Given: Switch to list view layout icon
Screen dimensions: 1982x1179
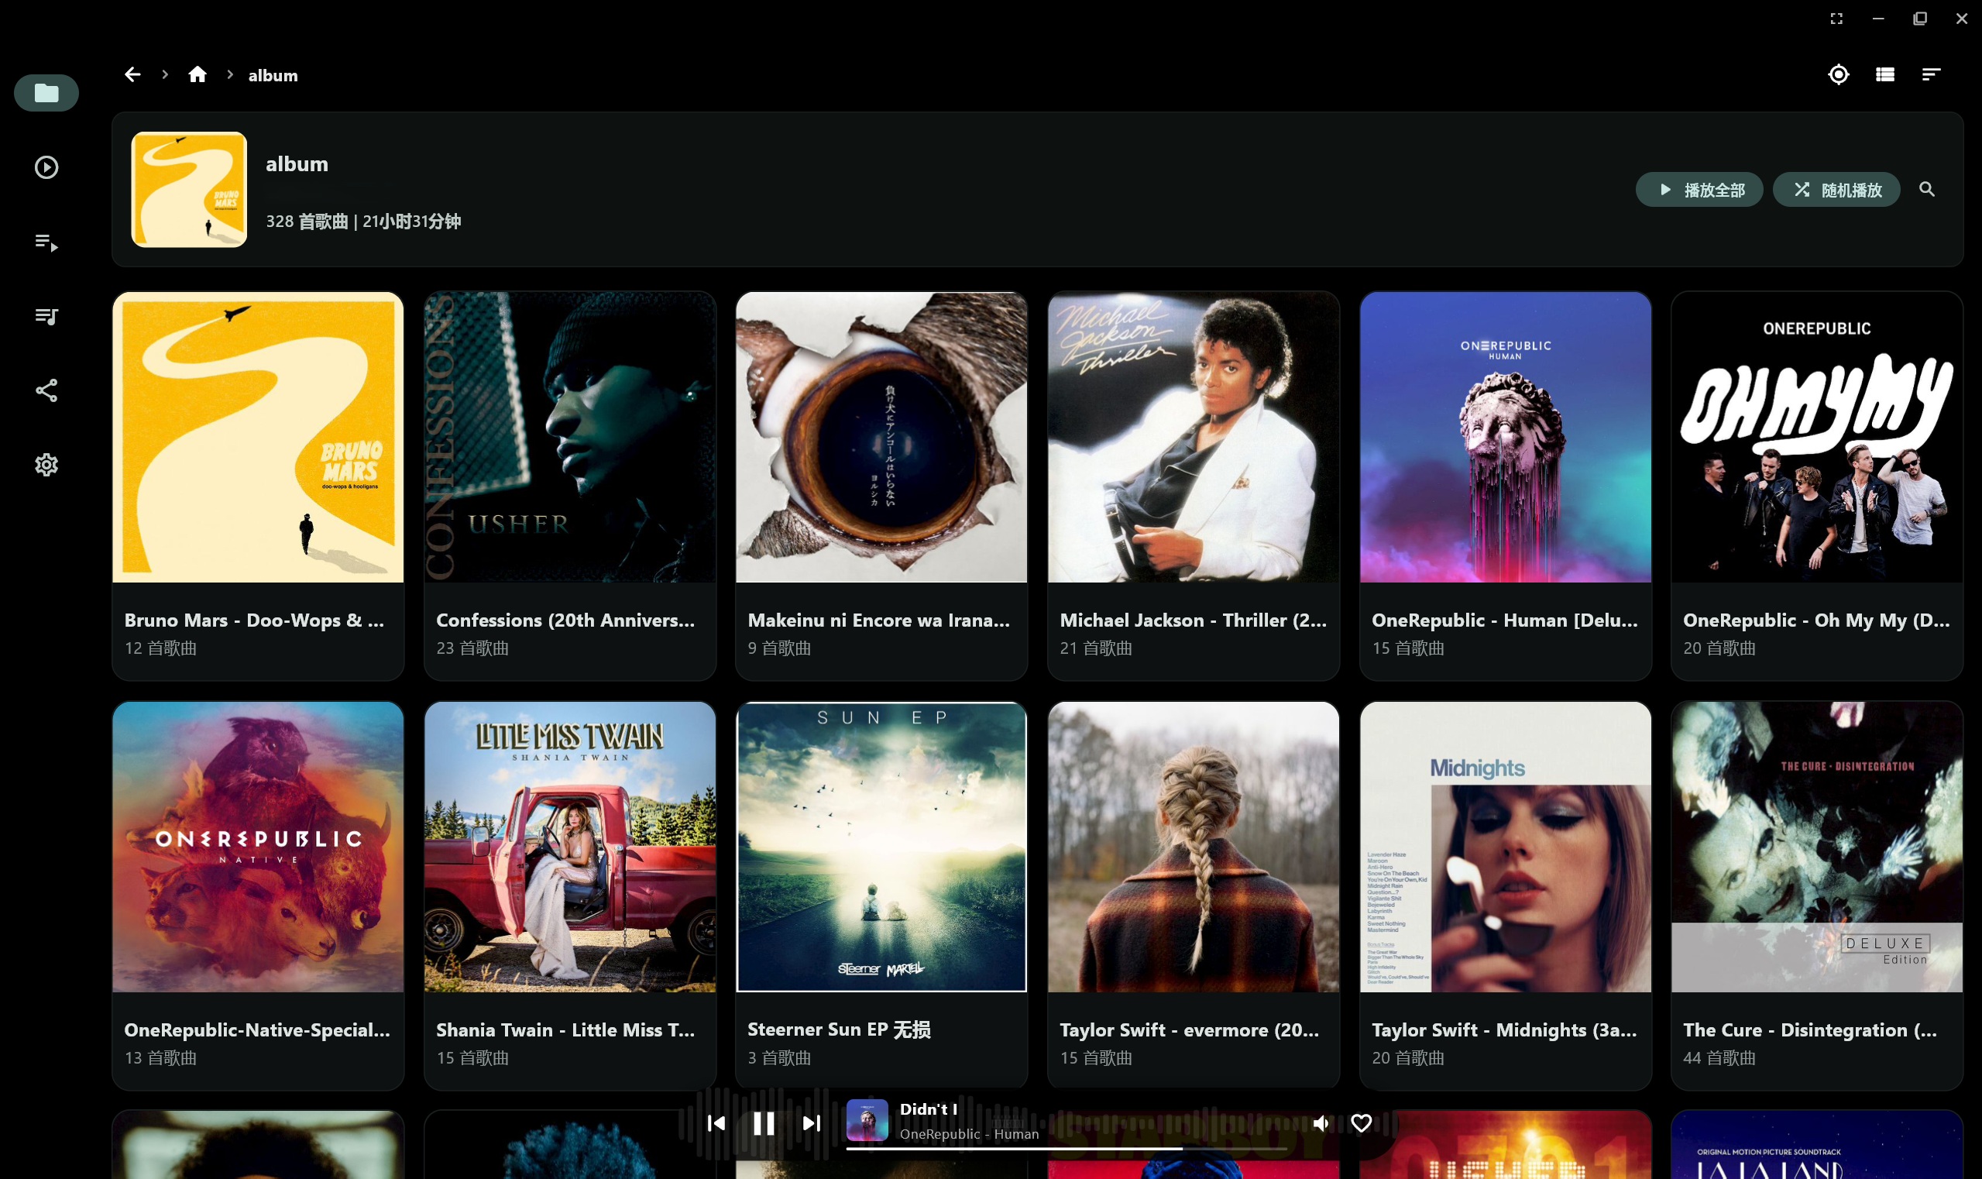Looking at the screenshot, I should pos(1885,74).
